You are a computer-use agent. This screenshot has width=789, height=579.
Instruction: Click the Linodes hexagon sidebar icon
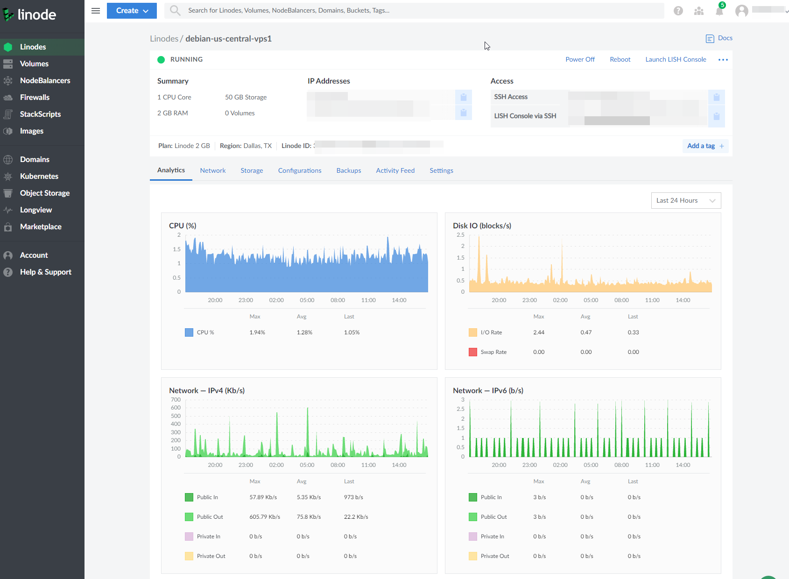[x=8, y=47]
